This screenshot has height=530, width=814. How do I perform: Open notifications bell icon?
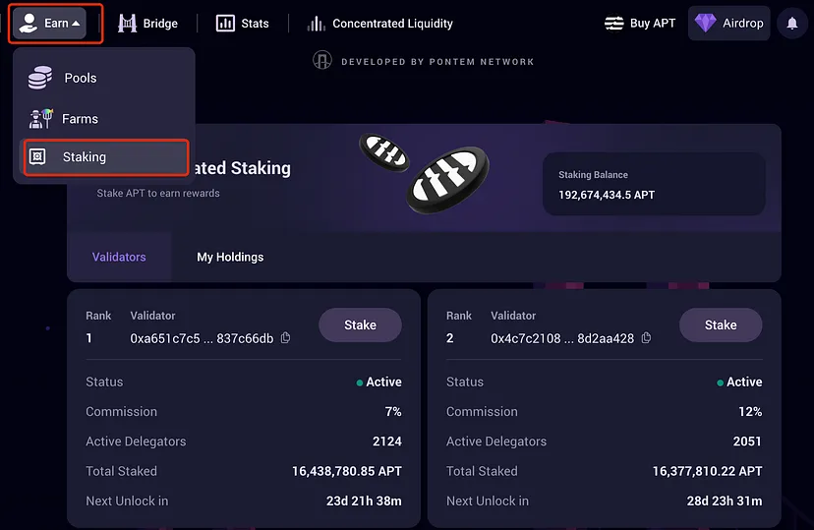point(792,24)
